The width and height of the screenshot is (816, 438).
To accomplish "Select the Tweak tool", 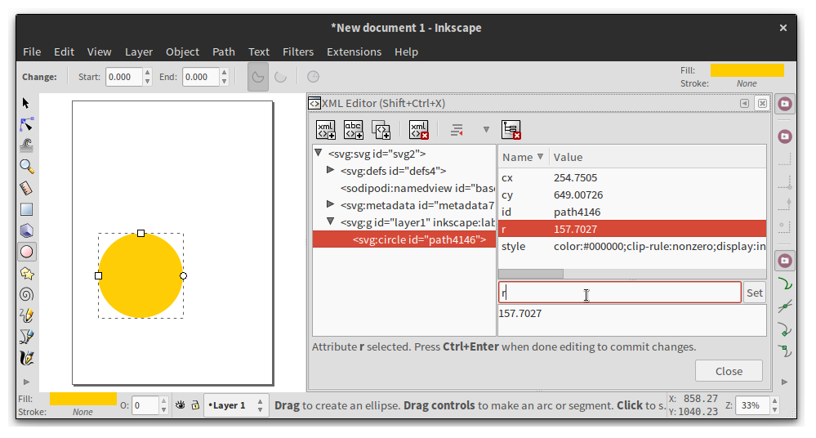I will [26, 145].
